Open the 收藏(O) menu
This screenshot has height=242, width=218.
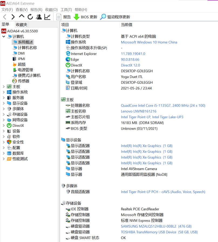coord(51,10)
